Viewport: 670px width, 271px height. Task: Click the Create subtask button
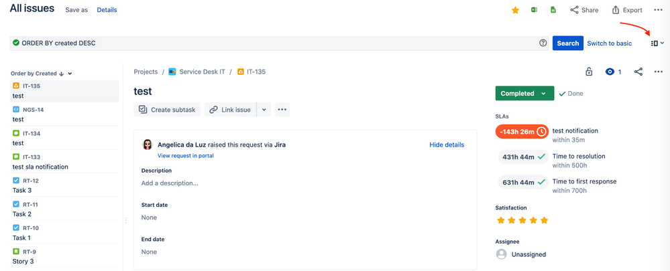[x=167, y=110]
